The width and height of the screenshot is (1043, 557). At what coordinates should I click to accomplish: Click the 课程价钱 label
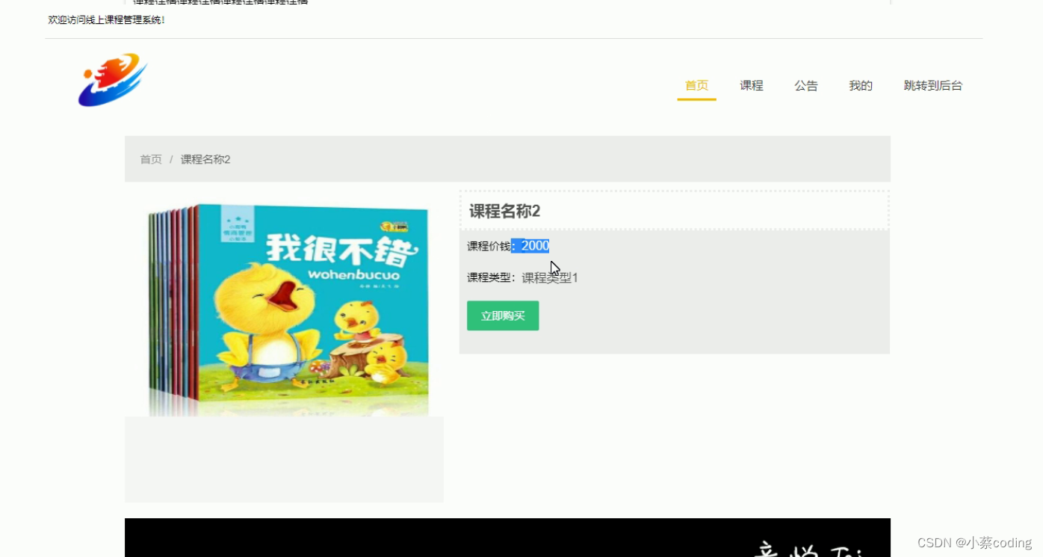coord(489,246)
